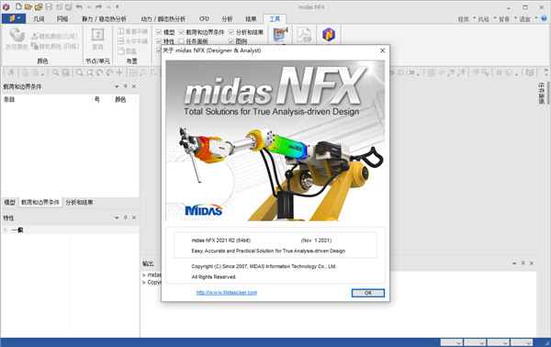Open the midas application menu button
This screenshot has height=347, width=551.
point(14,18)
